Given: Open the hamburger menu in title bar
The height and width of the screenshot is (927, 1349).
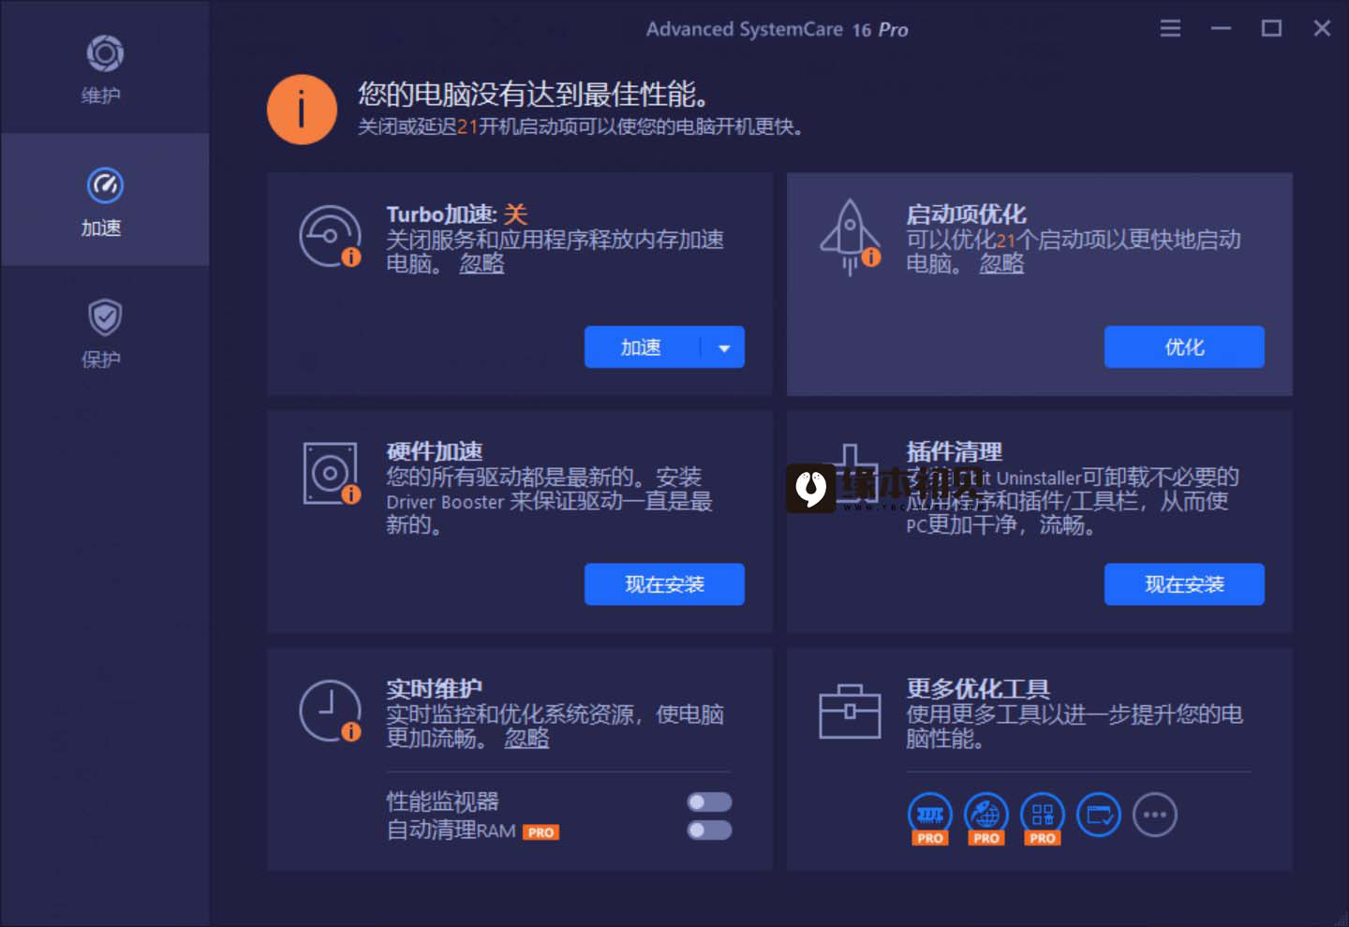Looking at the screenshot, I should tap(1170, 28).
